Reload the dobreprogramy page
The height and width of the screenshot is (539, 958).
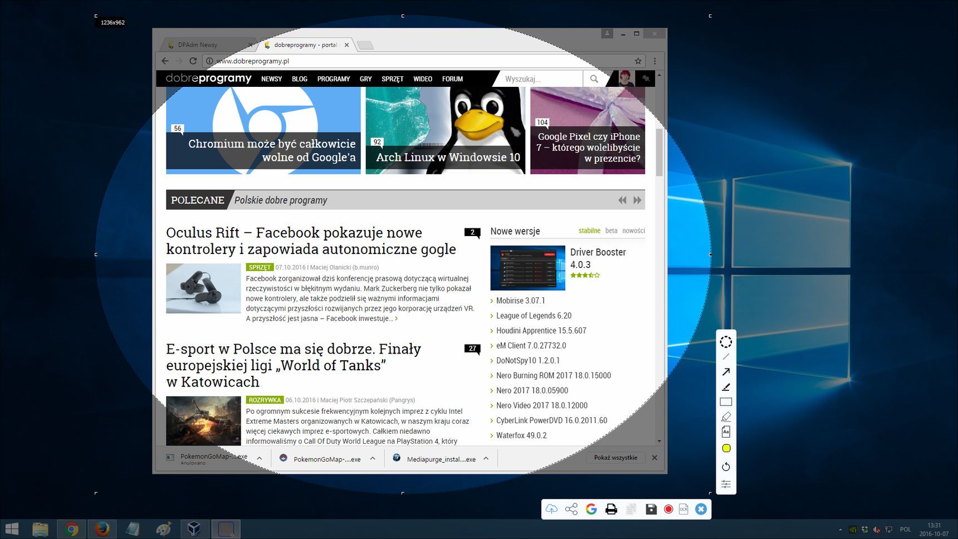pyautogui.click(x=193, y=61)
